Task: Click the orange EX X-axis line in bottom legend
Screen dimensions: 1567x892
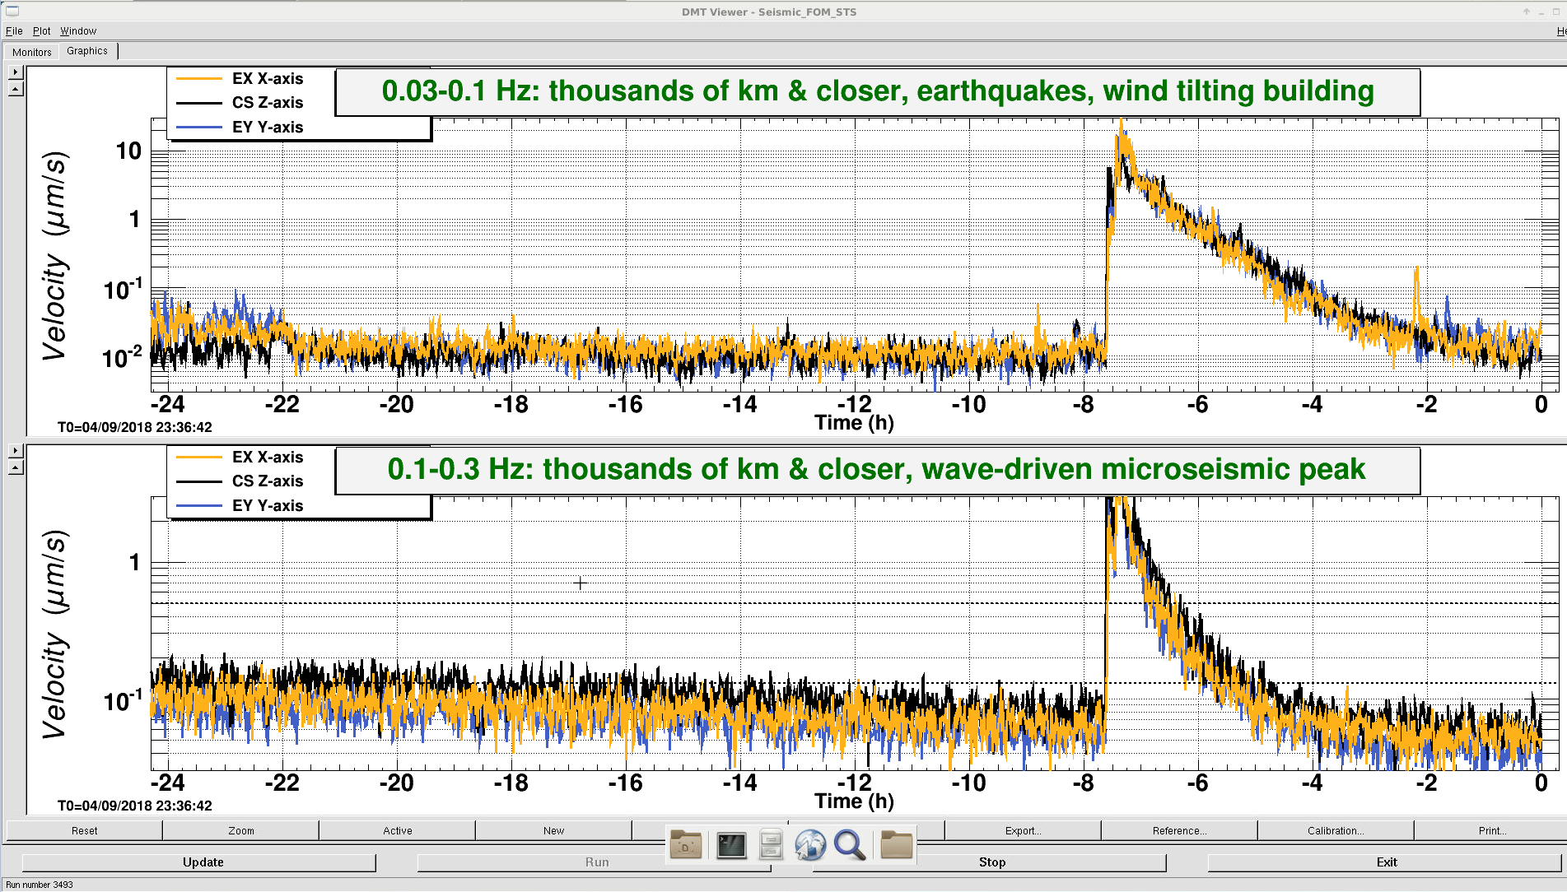Action: 198,457
